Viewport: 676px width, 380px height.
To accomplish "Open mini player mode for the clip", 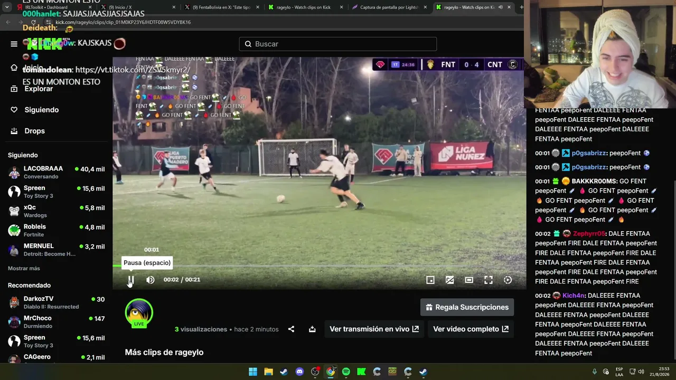I will coord(430,280).
